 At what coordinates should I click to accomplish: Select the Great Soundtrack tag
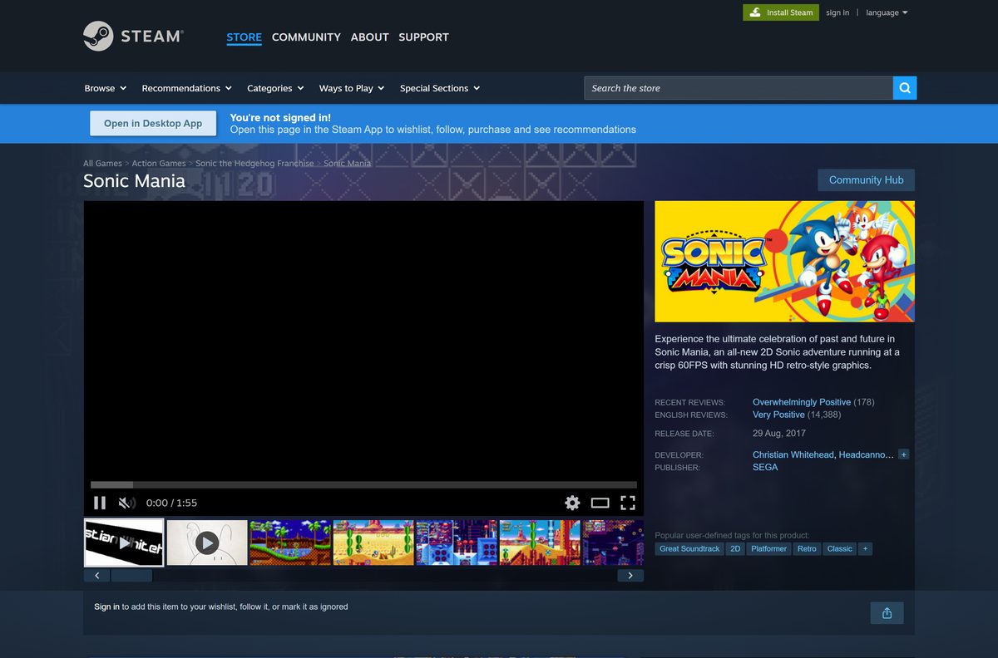689,549
